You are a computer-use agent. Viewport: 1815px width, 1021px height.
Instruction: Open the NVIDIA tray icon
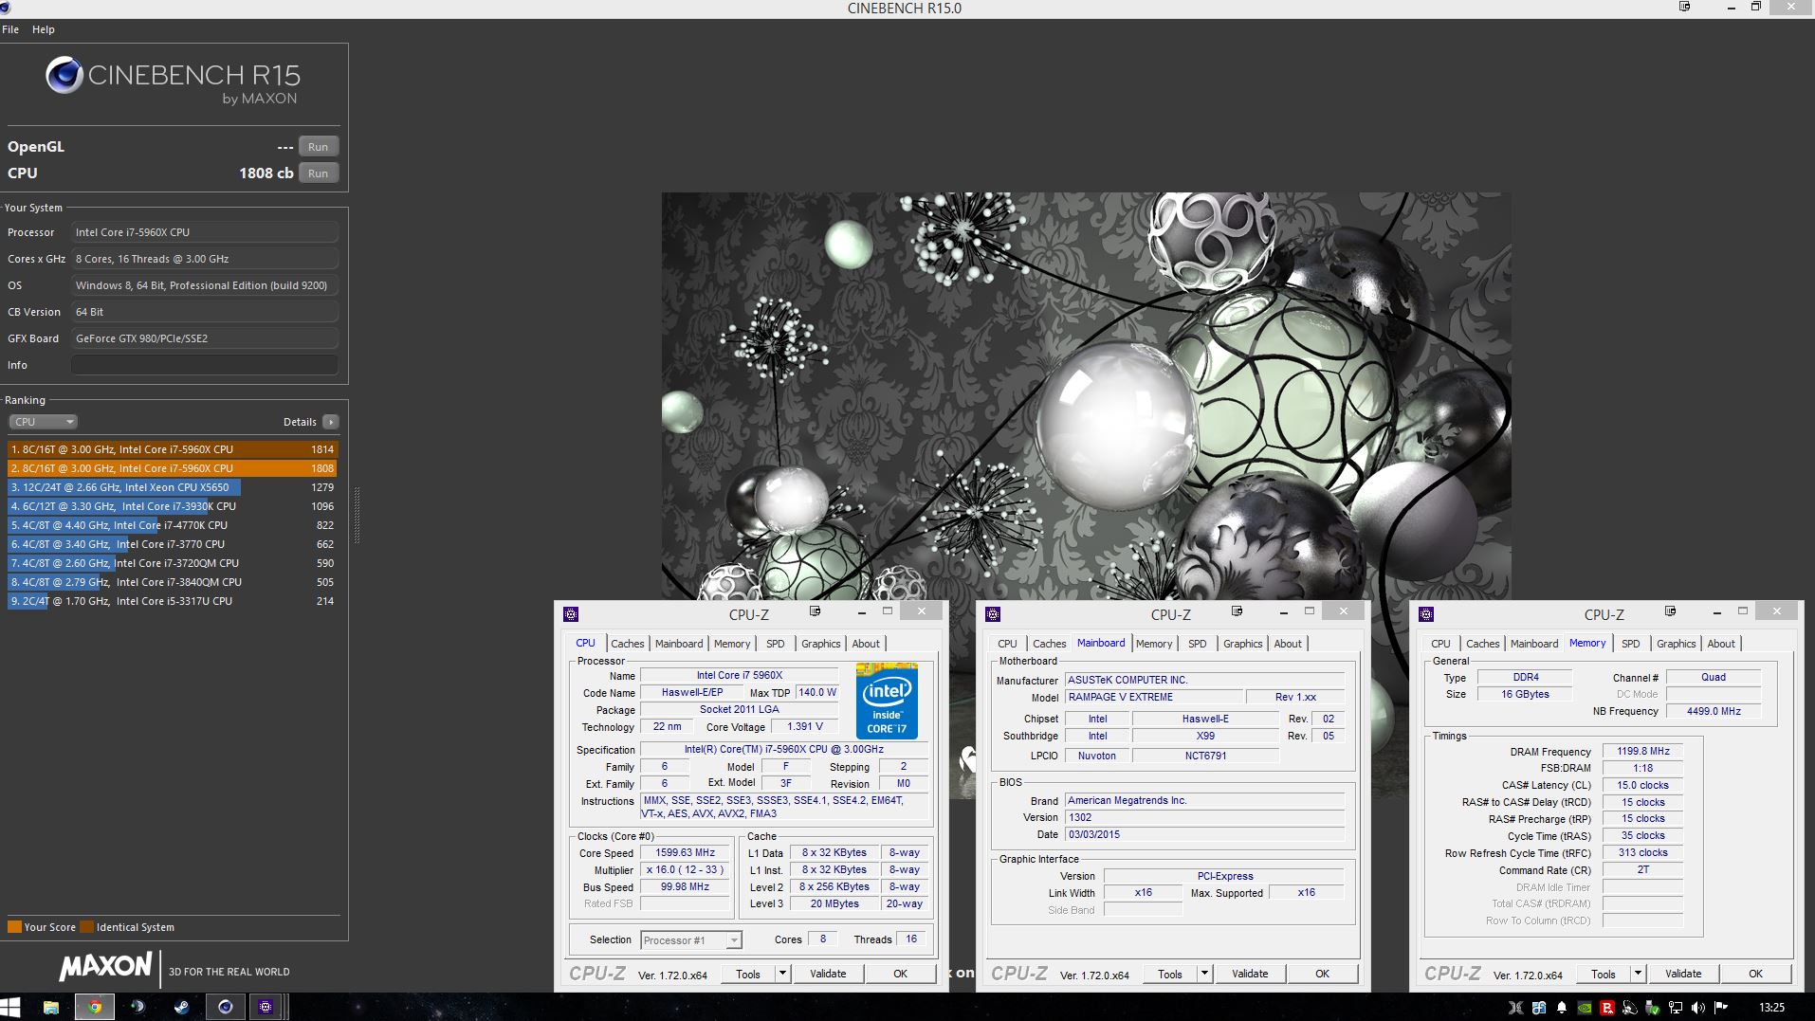tap(1585, 1008)
